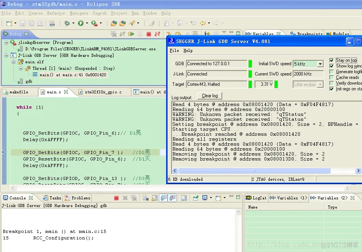This screenshot has width=362, height=252.
Task: Toggle Show Console on standard output change
Action: pyautogui.click(x=164, y=198)
